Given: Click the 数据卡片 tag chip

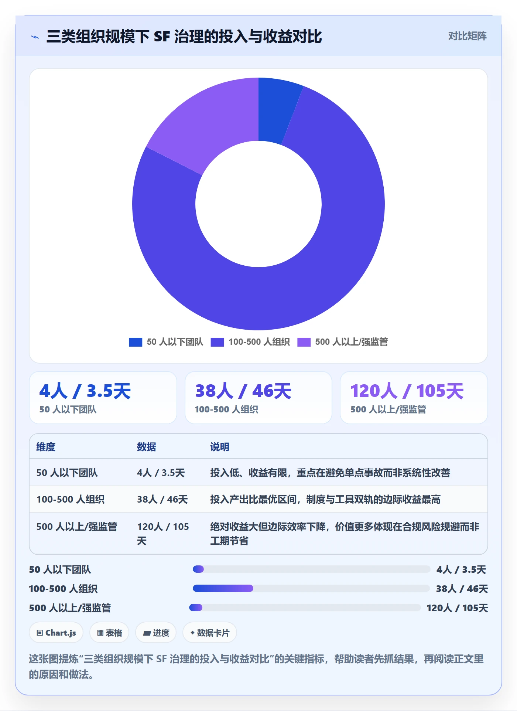Looking at the screenshot, I should [x=210, y=633].
